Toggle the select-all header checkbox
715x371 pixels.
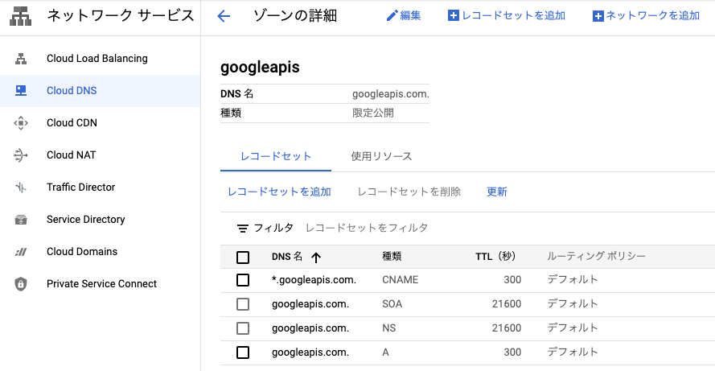click(243, 258)
